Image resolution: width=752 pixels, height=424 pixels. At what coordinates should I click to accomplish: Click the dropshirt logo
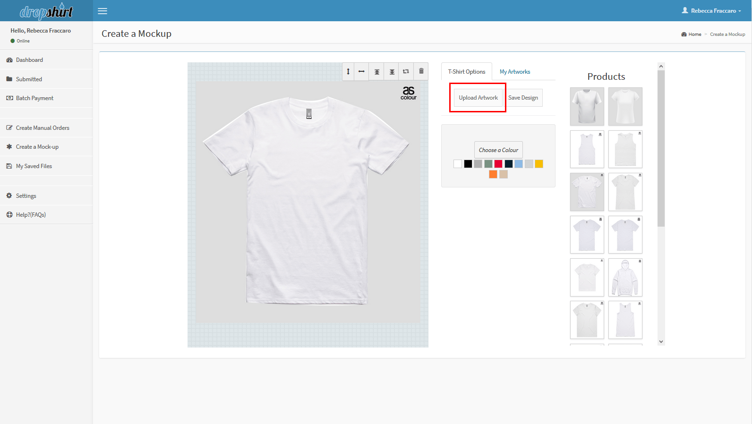tap(46, 11)
